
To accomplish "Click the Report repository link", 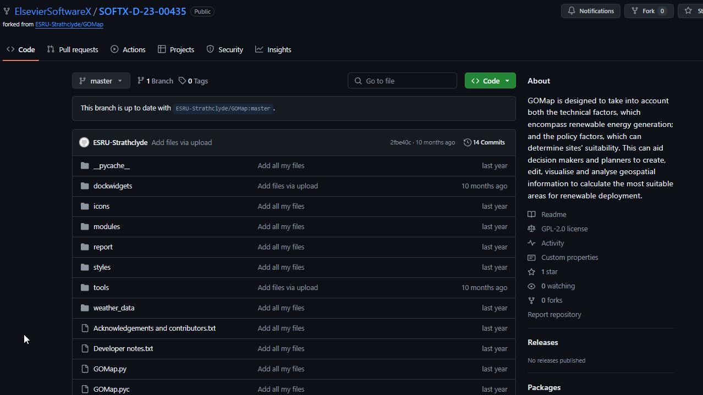I will (554, 314).
